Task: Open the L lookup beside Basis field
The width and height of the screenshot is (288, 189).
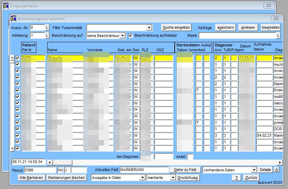Action: pos(278,35)
